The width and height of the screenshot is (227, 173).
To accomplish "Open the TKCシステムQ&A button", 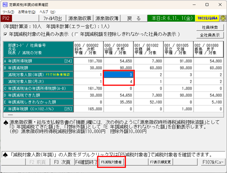I will pyautogui.click(x=207, y=18).
